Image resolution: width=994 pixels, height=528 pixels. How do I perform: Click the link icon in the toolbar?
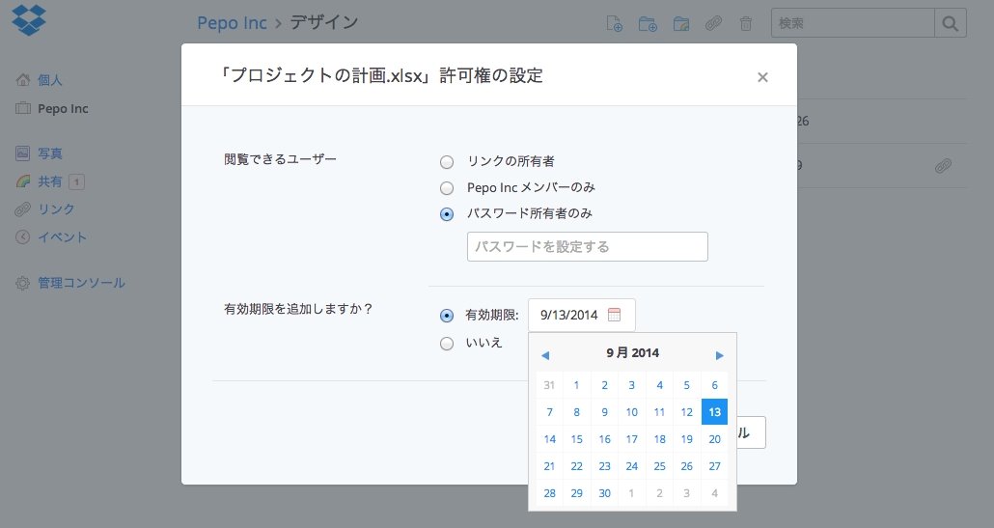pyautogui.click(x=714, y=23)
